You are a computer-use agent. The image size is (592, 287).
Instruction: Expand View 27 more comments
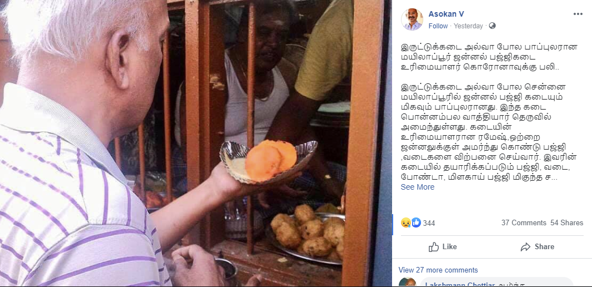coord(438,270)
